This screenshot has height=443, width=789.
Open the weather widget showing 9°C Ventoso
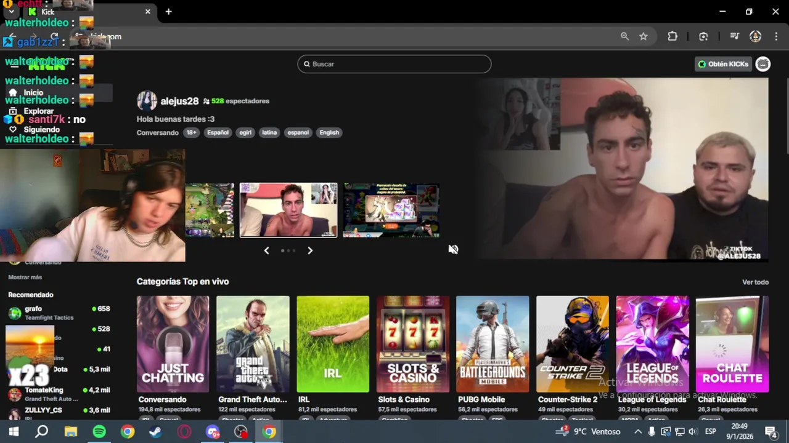587,432
